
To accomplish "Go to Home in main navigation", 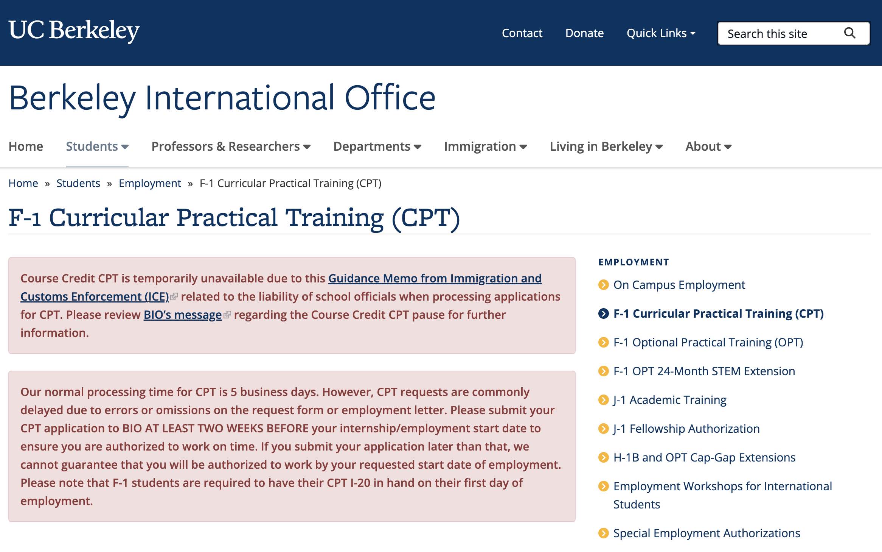I will pyautogui.click(x=26, y=147).
